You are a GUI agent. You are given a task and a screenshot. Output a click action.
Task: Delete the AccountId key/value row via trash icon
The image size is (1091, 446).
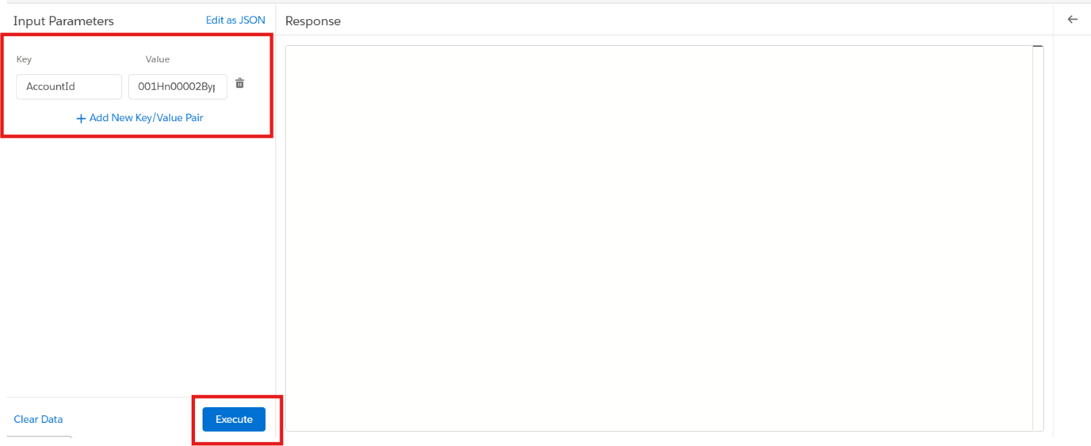point(239,84)
